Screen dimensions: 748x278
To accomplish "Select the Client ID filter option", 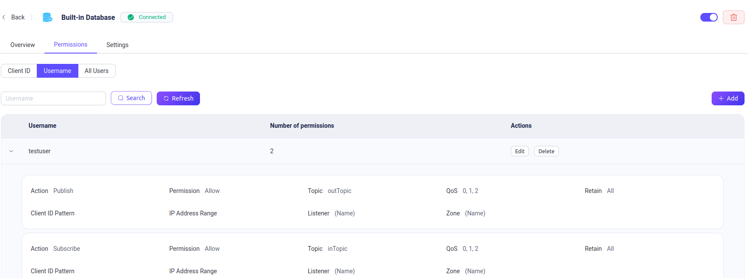I will coord(19,71).
